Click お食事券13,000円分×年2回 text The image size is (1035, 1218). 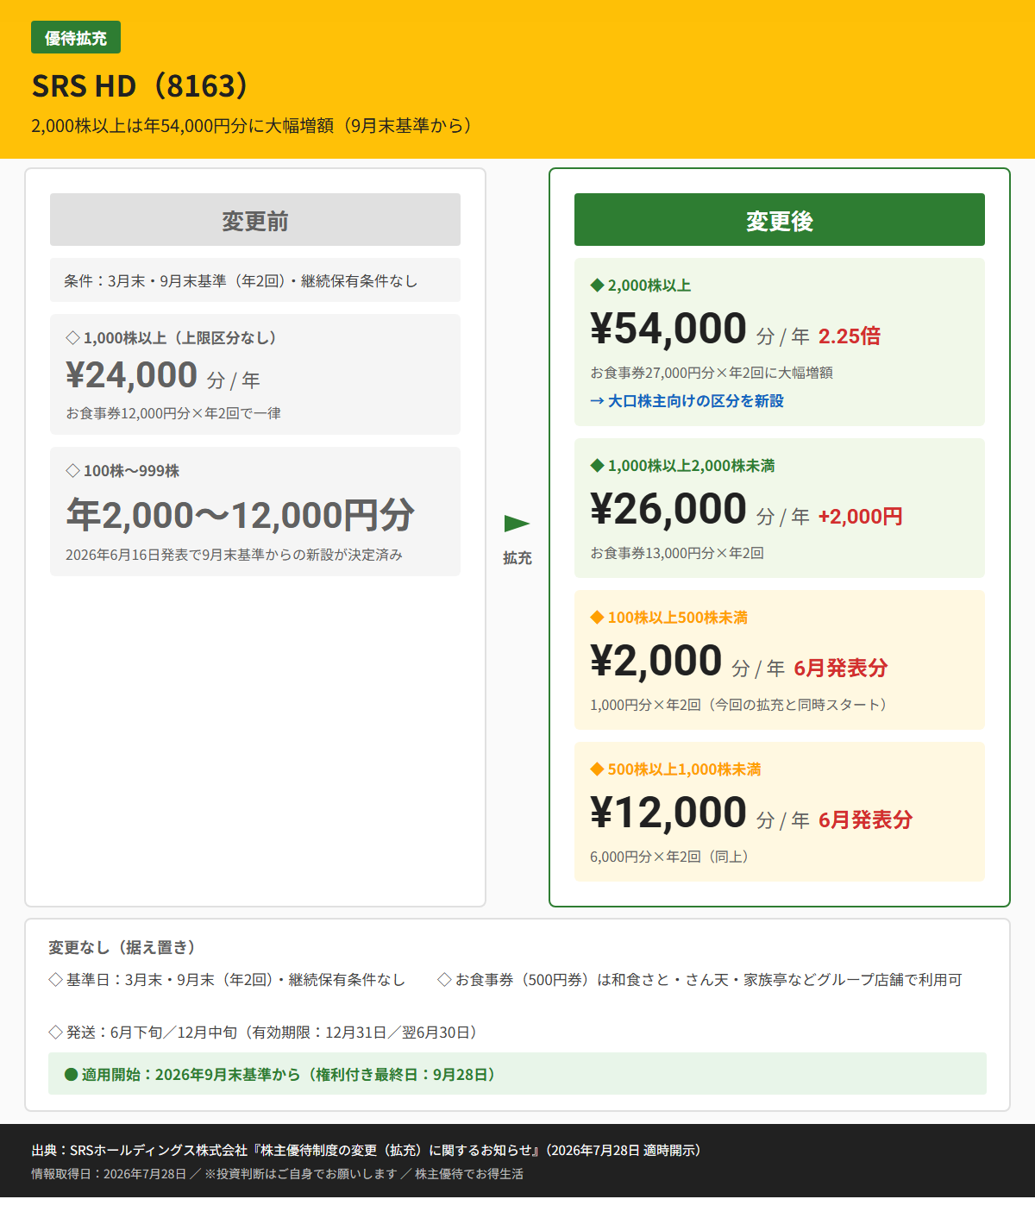point(677,553)
